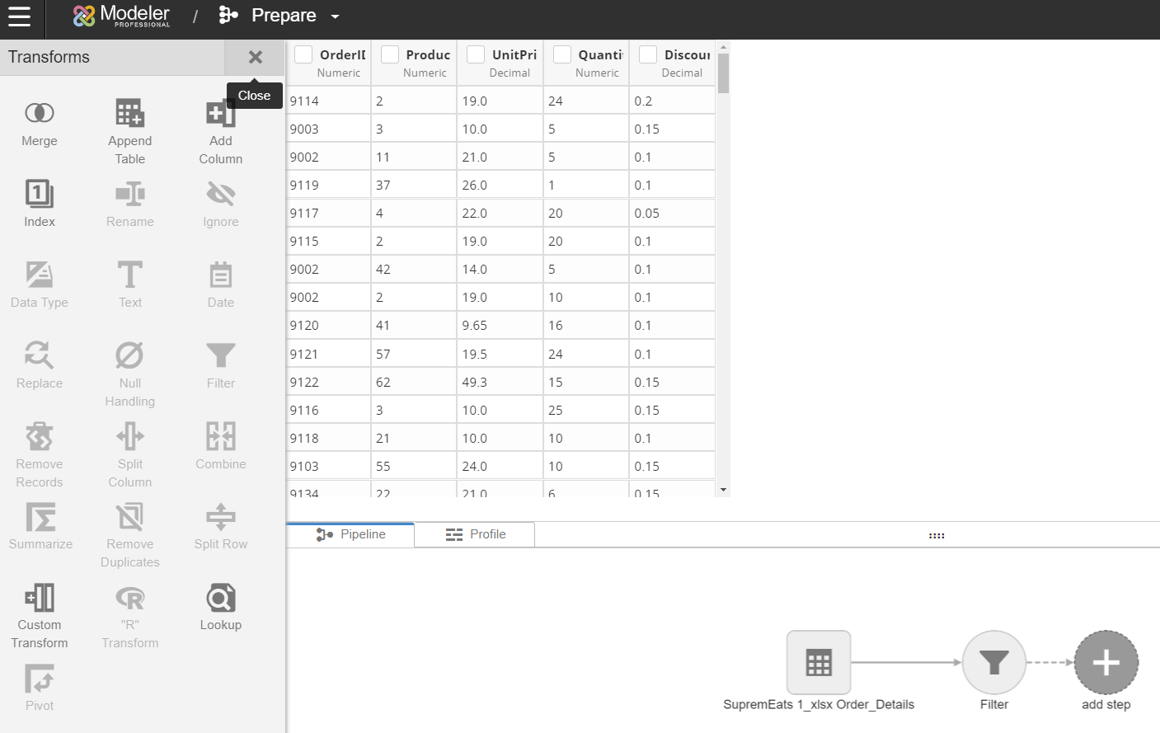Tick the OrderID column checkbox
Image resolution: width=1160 pixels, height=733 pixels.
pos(303,54)
